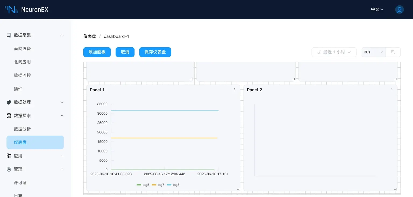Click Panel 1 resize handle
This screenshot has width=413, height=197.
[x=238, y=189]
